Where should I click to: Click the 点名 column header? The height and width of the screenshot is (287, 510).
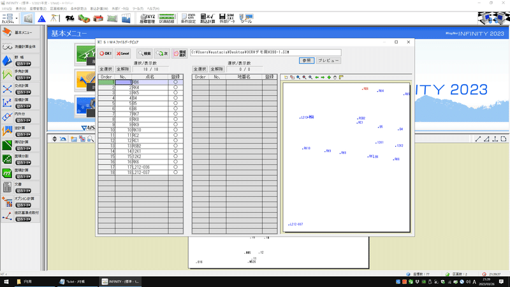coord(150,77)
